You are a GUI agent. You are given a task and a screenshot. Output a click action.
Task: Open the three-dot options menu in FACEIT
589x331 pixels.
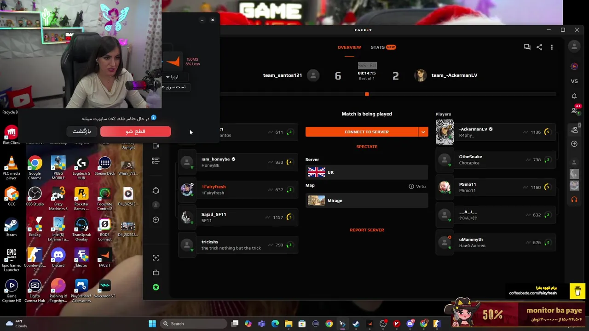(552, 47)
